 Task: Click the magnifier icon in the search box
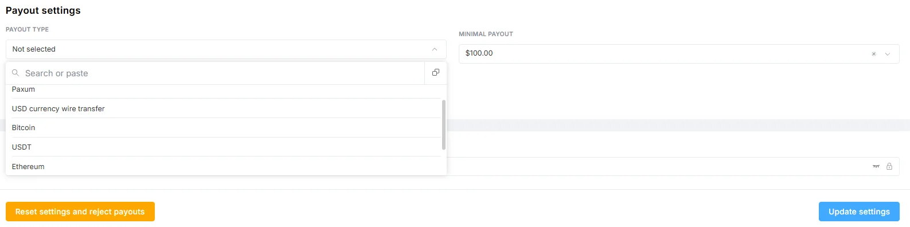pyautogui.click(x=15, y=73)
